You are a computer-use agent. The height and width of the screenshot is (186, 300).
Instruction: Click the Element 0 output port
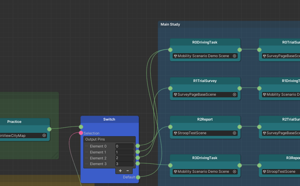coord(138,146)
